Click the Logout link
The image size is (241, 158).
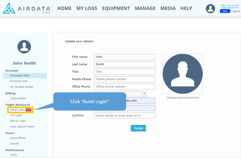pyautogui.click(x=235, y=11)
